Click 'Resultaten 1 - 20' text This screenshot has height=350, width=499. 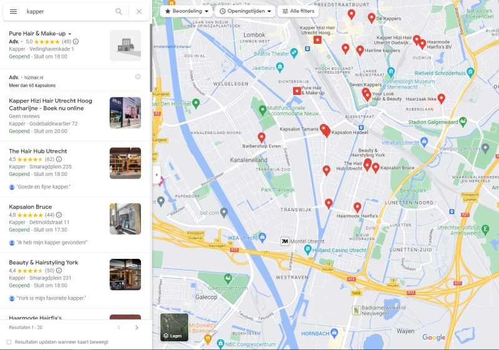tap(26, 328)
